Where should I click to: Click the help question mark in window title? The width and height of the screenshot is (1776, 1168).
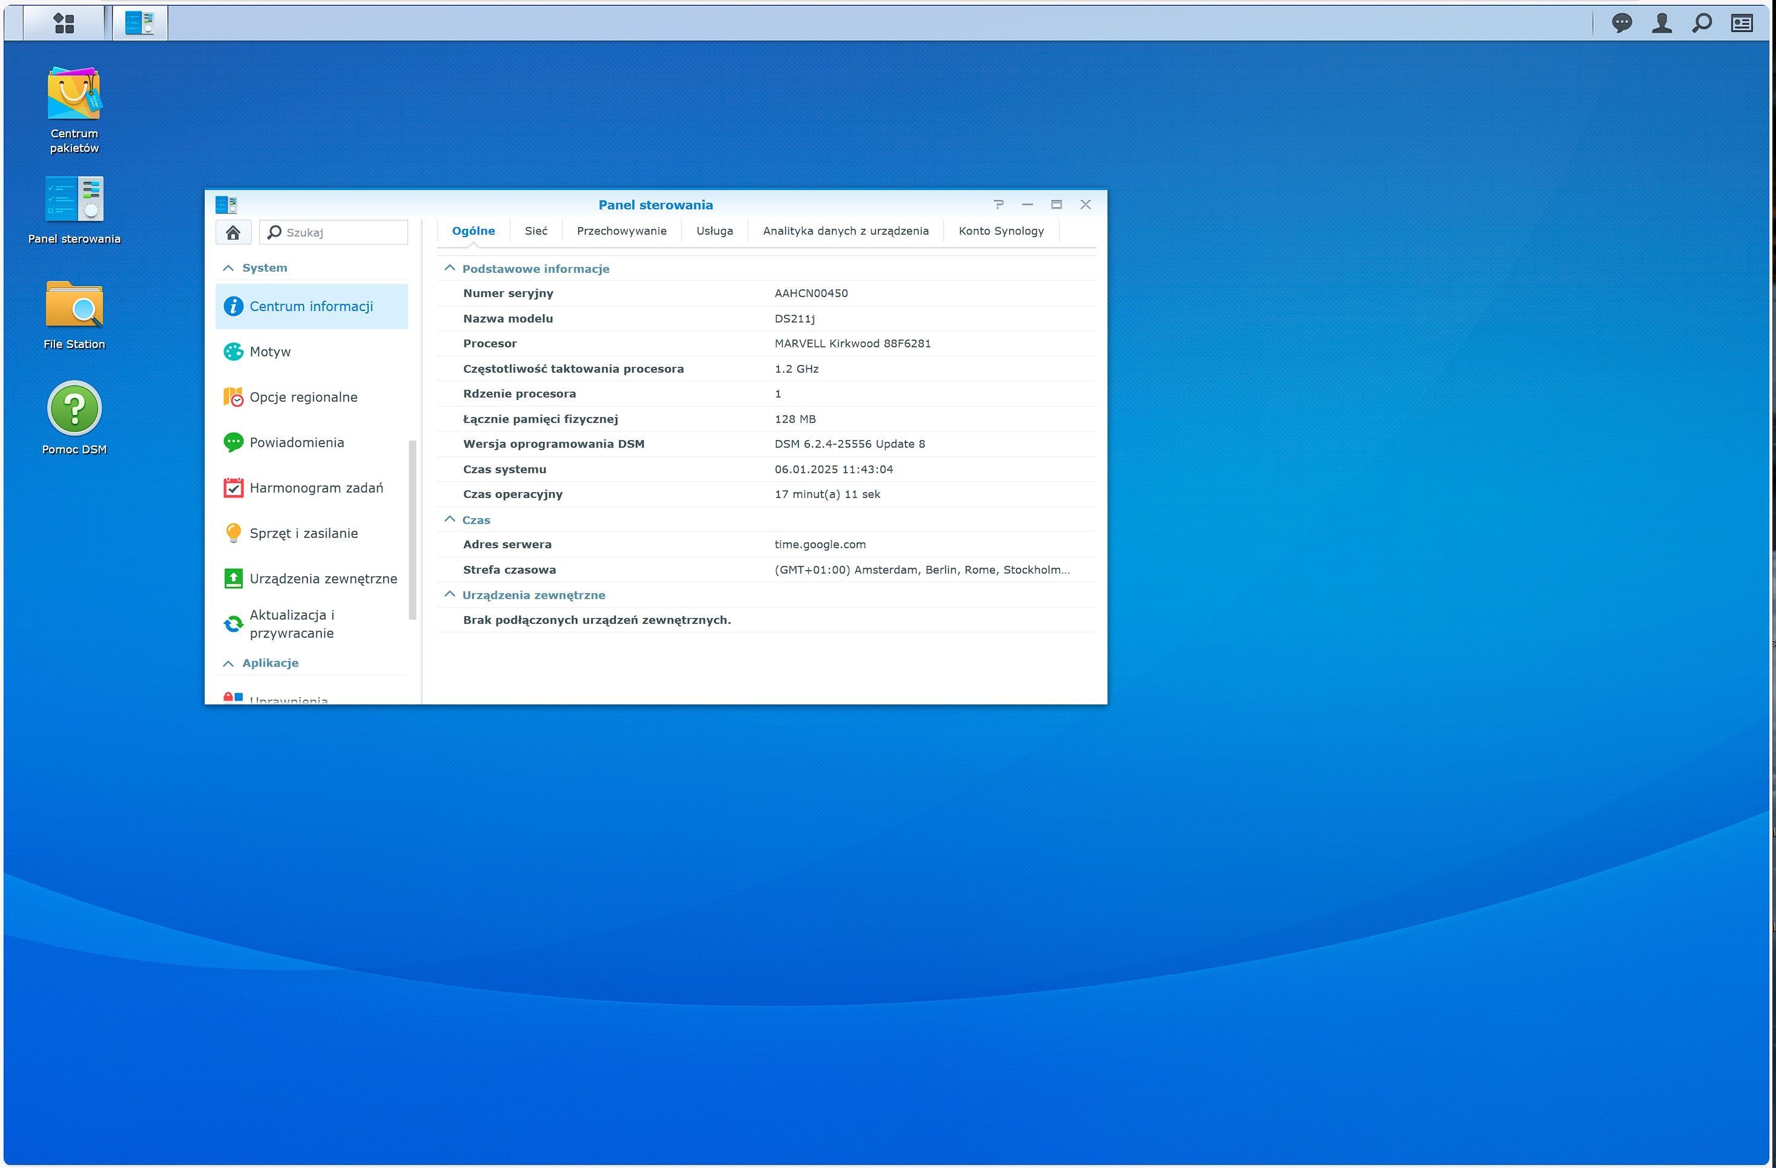click(x=999, y=205)
